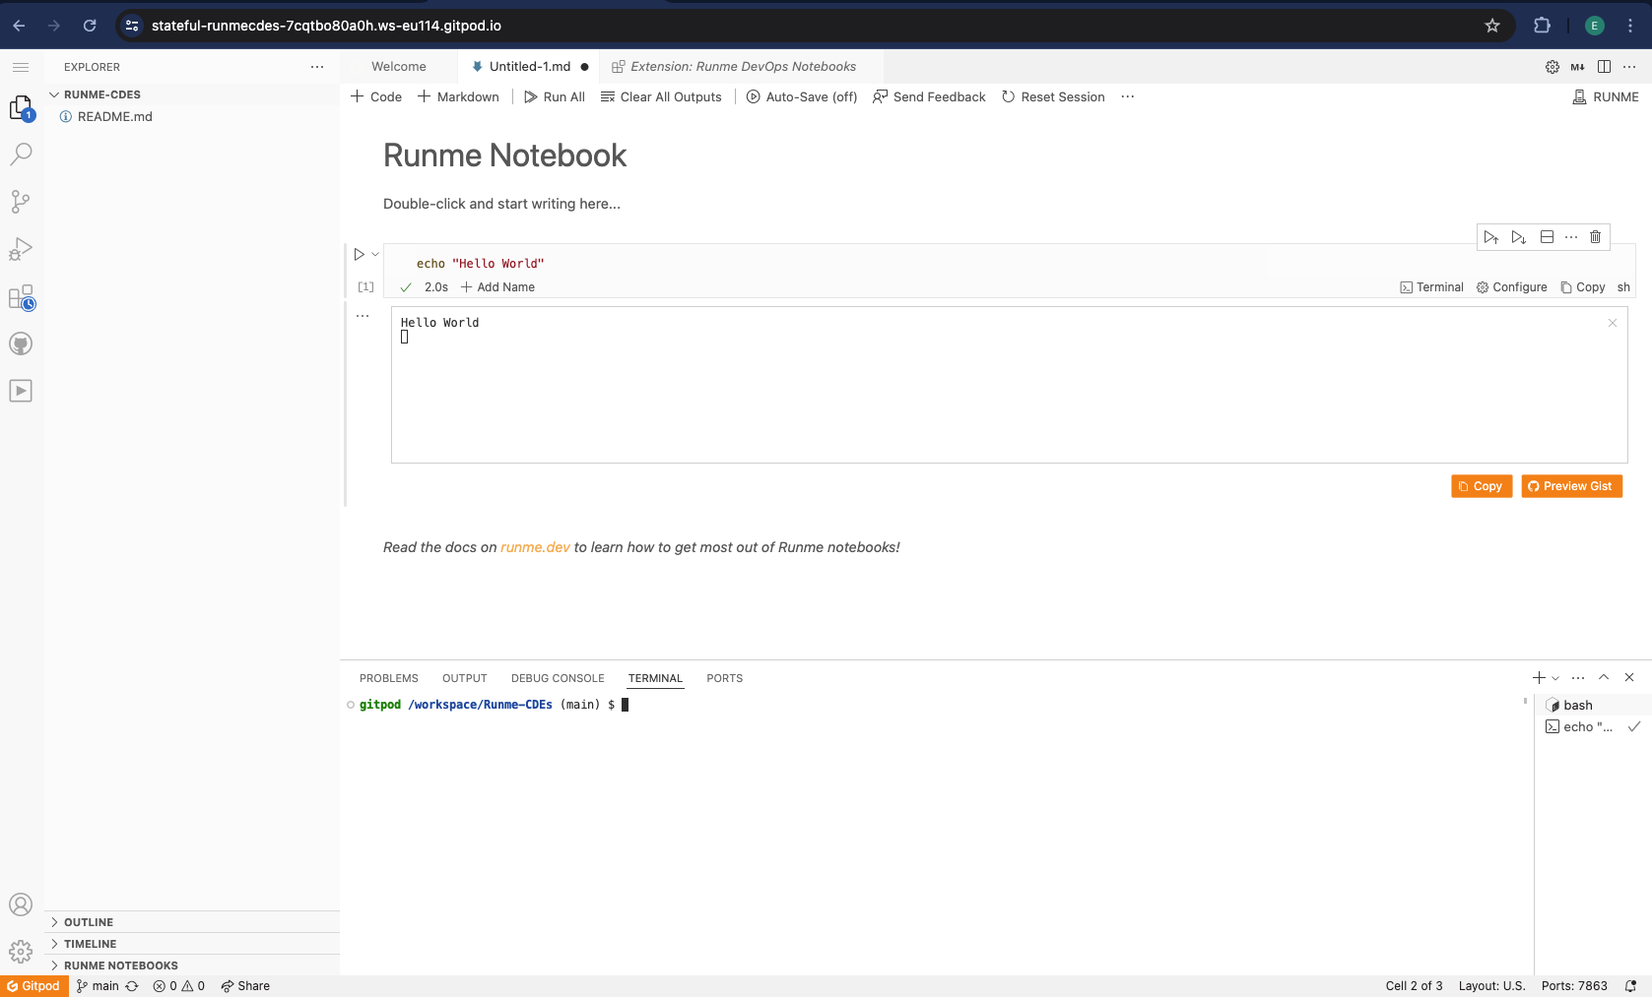Viewport: 1652px width, 997px height.
Task: Toggle Auto-Save on
Action: point(801,96)
